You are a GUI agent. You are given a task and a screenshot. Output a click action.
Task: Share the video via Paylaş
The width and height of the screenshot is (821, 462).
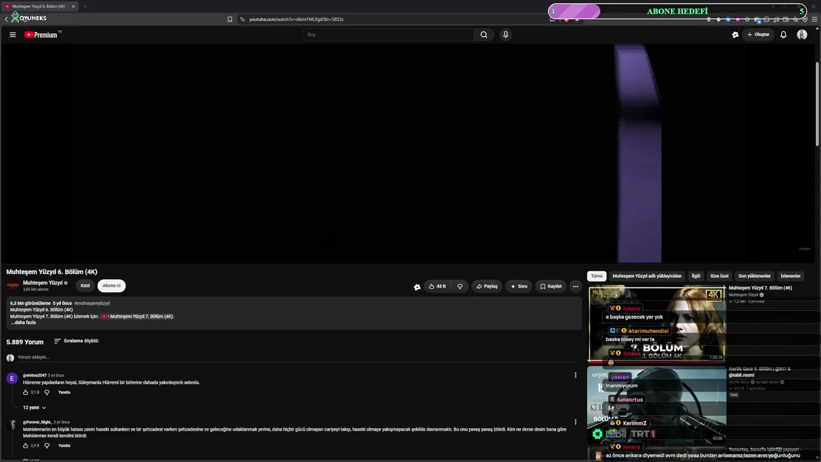[x=487, y=286]
